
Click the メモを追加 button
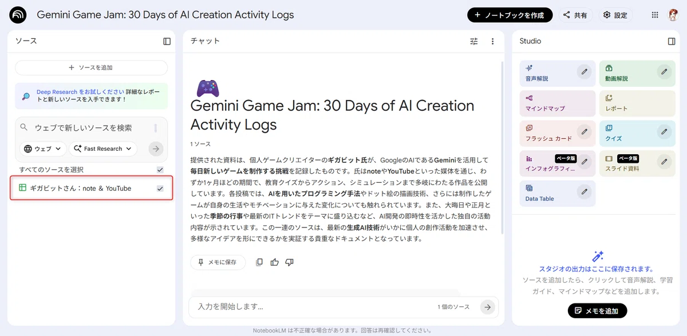click(597, 311)
